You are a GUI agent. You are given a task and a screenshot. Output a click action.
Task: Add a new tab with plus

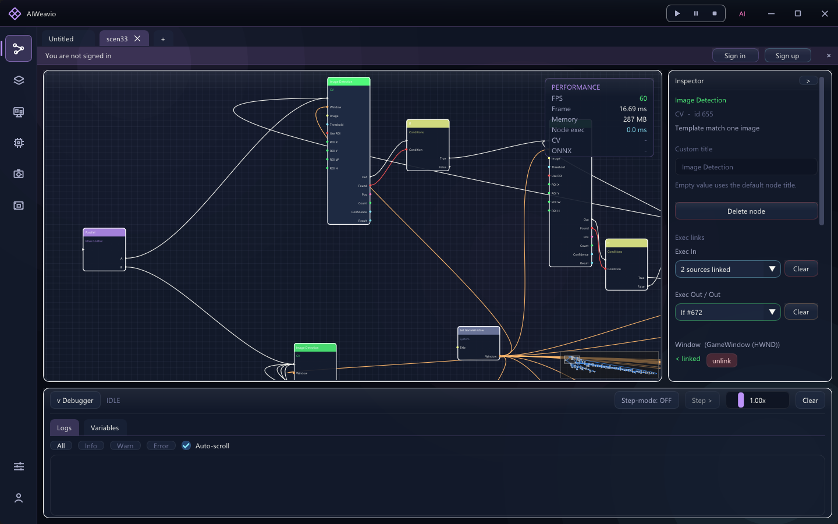[163, 39]
